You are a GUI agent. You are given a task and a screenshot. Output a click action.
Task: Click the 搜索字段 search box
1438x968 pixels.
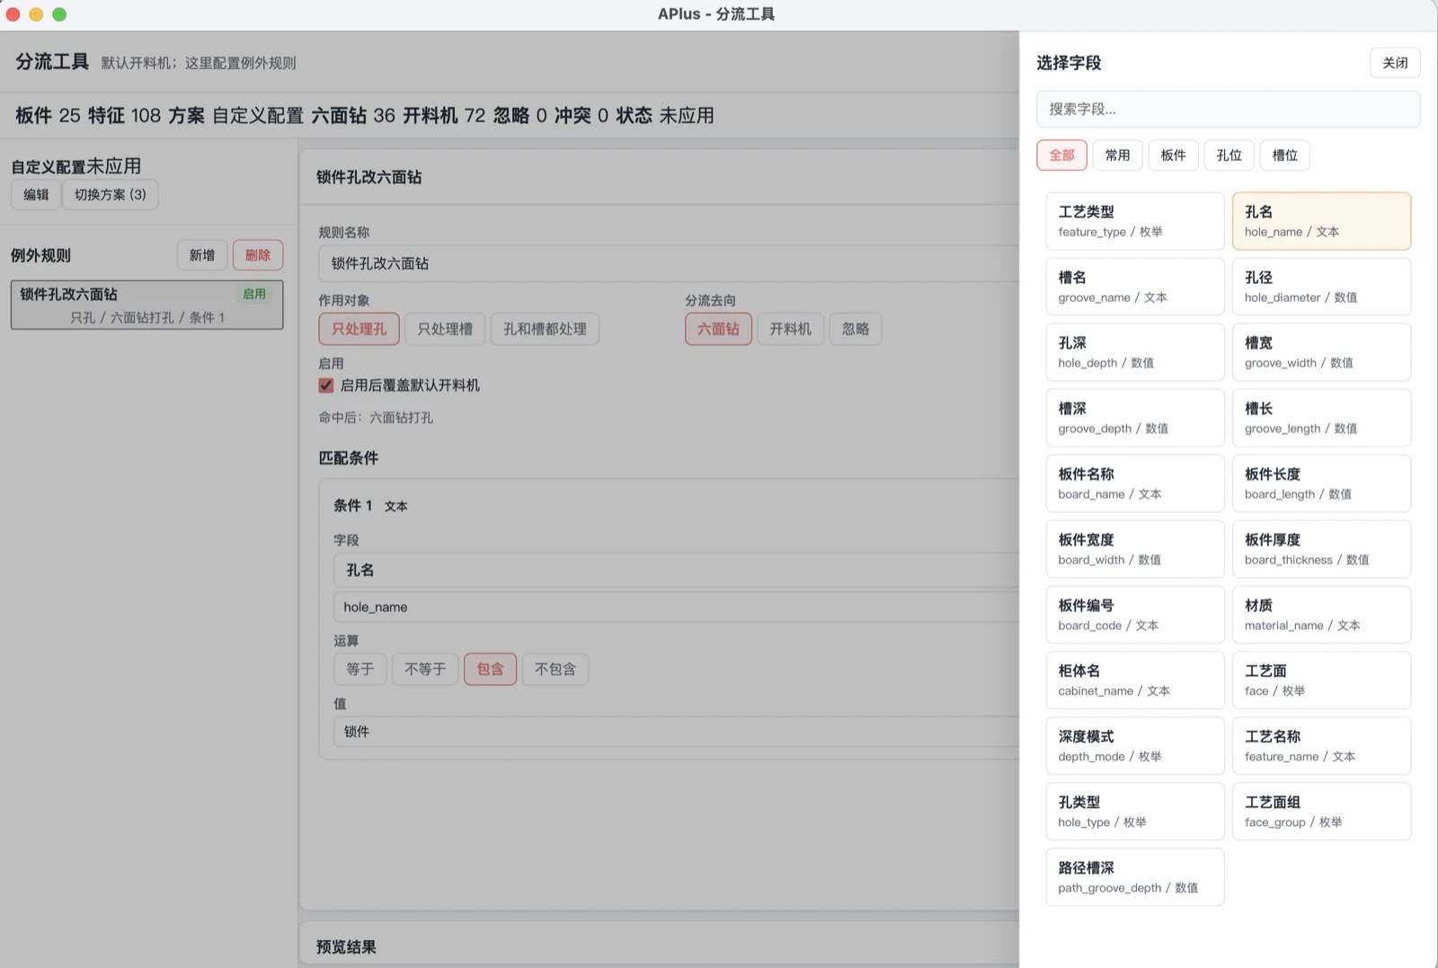coord(1228,109)
